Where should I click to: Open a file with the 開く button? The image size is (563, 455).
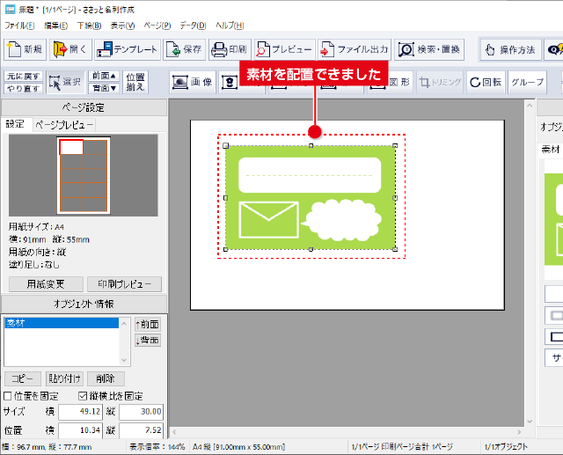(x=71, y=49)
